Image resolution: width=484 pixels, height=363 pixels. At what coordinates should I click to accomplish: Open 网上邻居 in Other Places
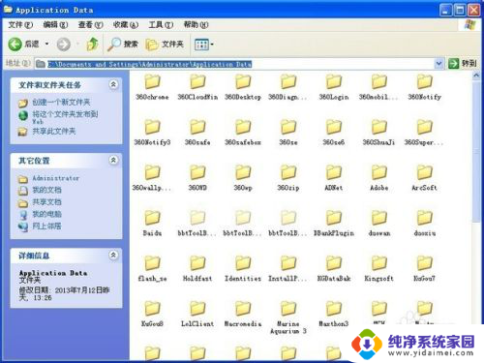click(46, 227)
